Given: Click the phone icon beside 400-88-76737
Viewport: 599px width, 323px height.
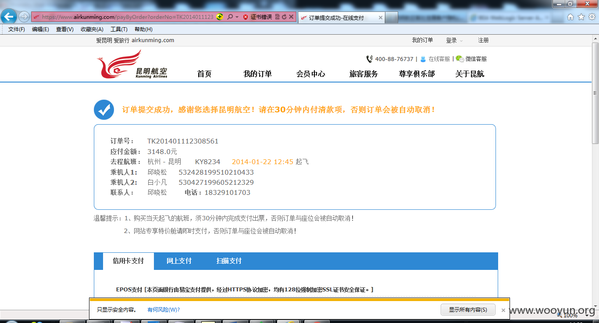Looking at the screenshot, I should (369, 59).
